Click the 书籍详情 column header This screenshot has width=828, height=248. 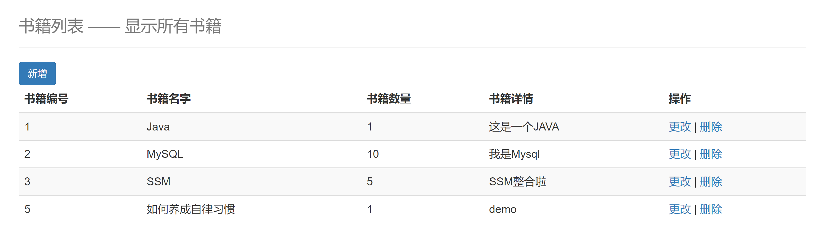[511, 99]
